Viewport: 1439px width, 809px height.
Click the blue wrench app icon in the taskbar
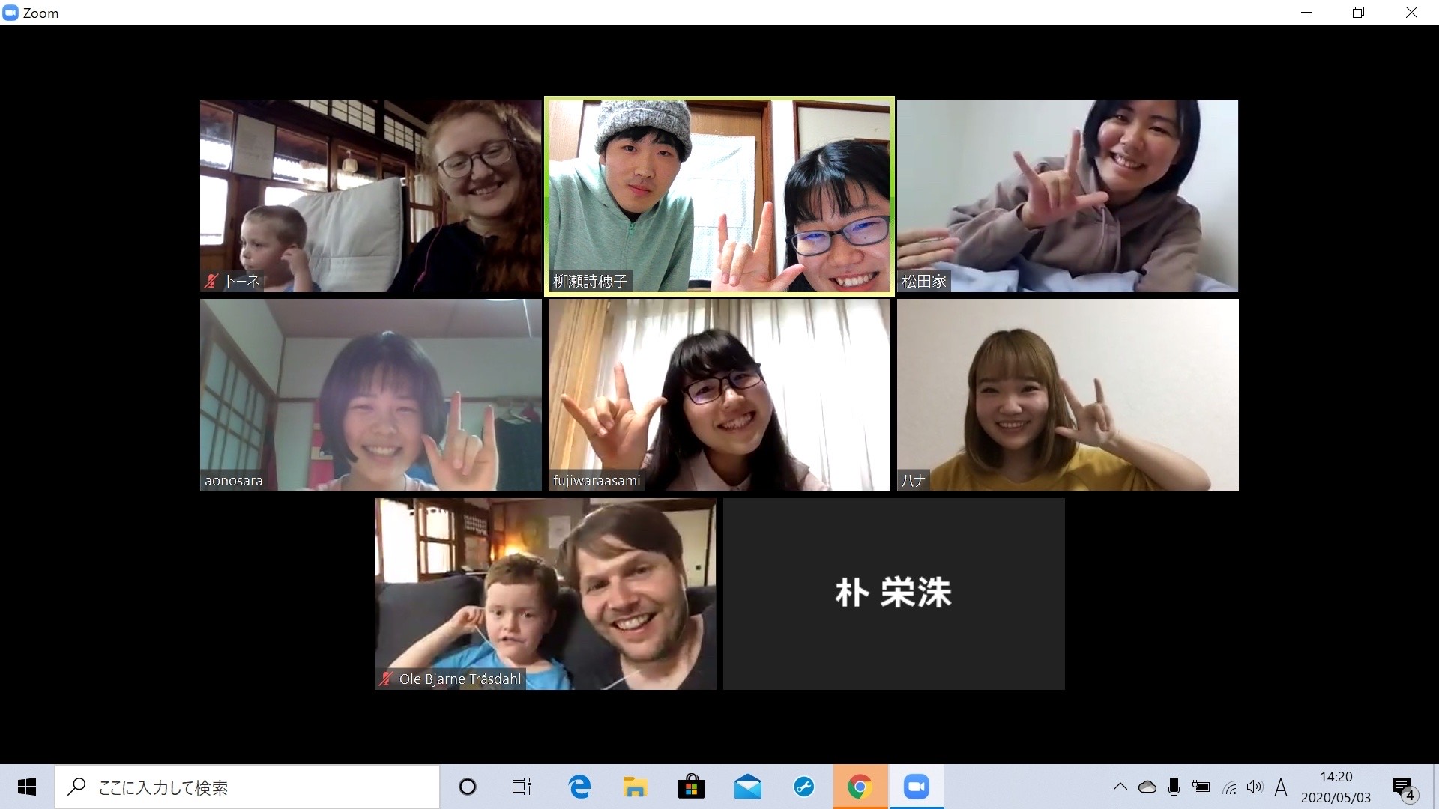point(803,787)
